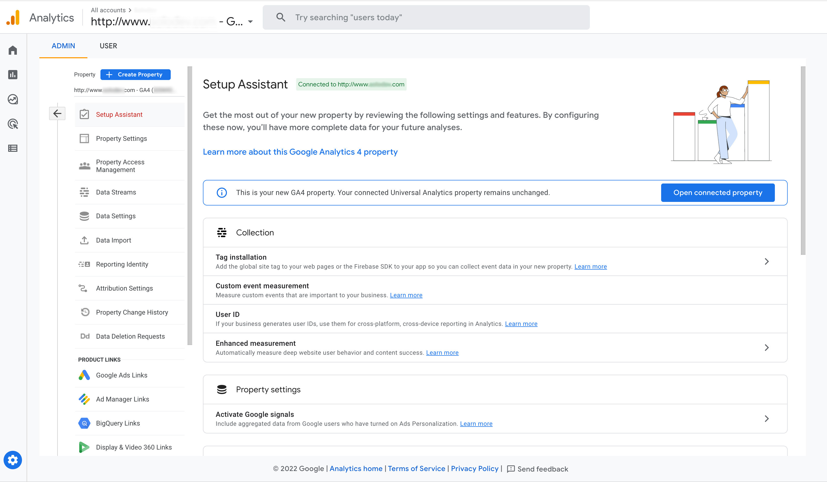The height and width of the screenshot is (482, 827).
Task: Open Display & Video 360 Links item
Action: coord(130,447)
